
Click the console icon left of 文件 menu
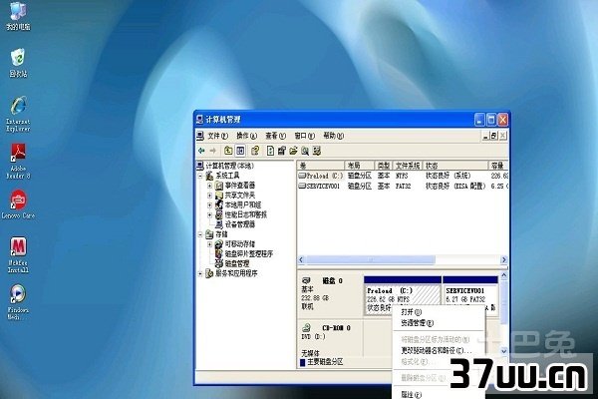coord(200,136)
